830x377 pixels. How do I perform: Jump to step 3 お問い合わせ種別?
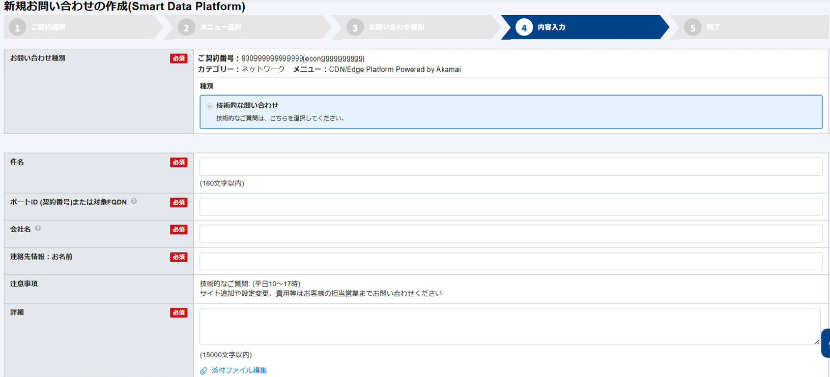click(x=396, y=27)
